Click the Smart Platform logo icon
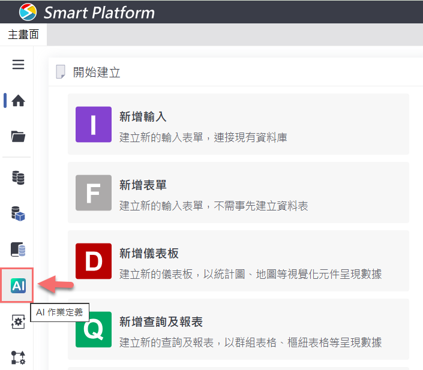 [x=28, y=12]
